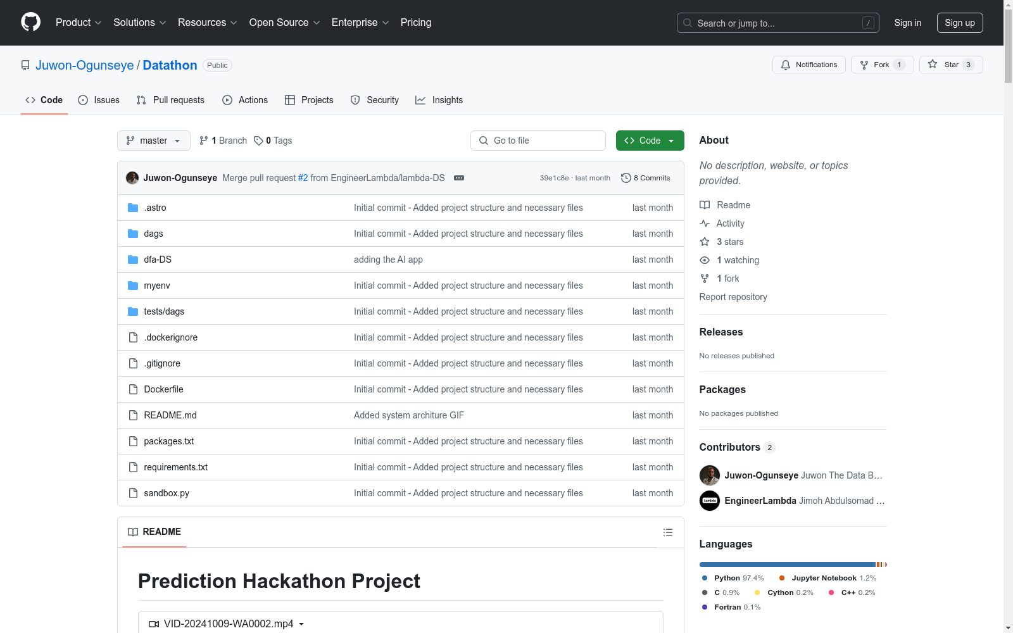Click the .dockerignore file icon

[x=133, y=337]
